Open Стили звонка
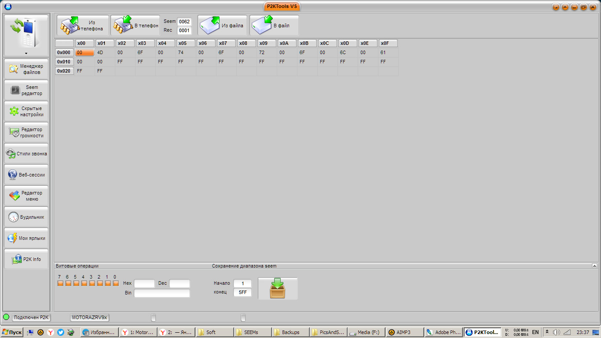 click(26, 154)
